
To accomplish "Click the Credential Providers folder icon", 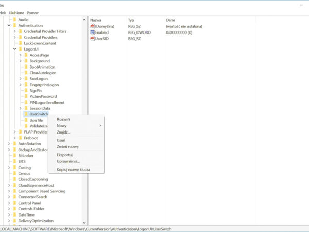I will click(x=20, y=38).
